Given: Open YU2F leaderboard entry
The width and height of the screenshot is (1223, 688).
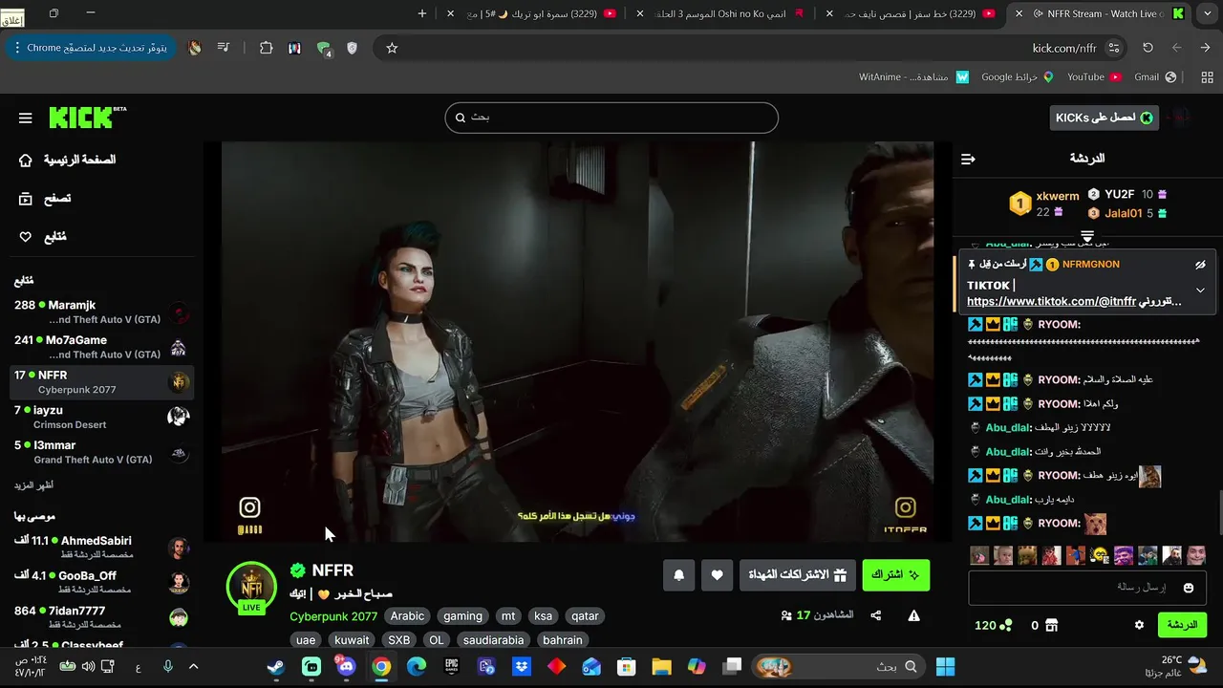Looking at the screenshot, I should [x=1127, y=194].
